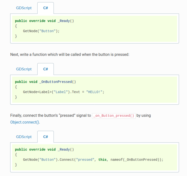
Task: Switch to GDScript tab above Connect snippet
Action: coord(24,137)
